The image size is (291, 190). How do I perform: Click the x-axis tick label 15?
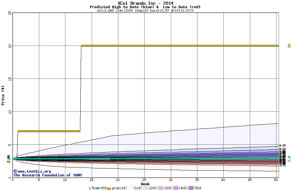[91, 180]
